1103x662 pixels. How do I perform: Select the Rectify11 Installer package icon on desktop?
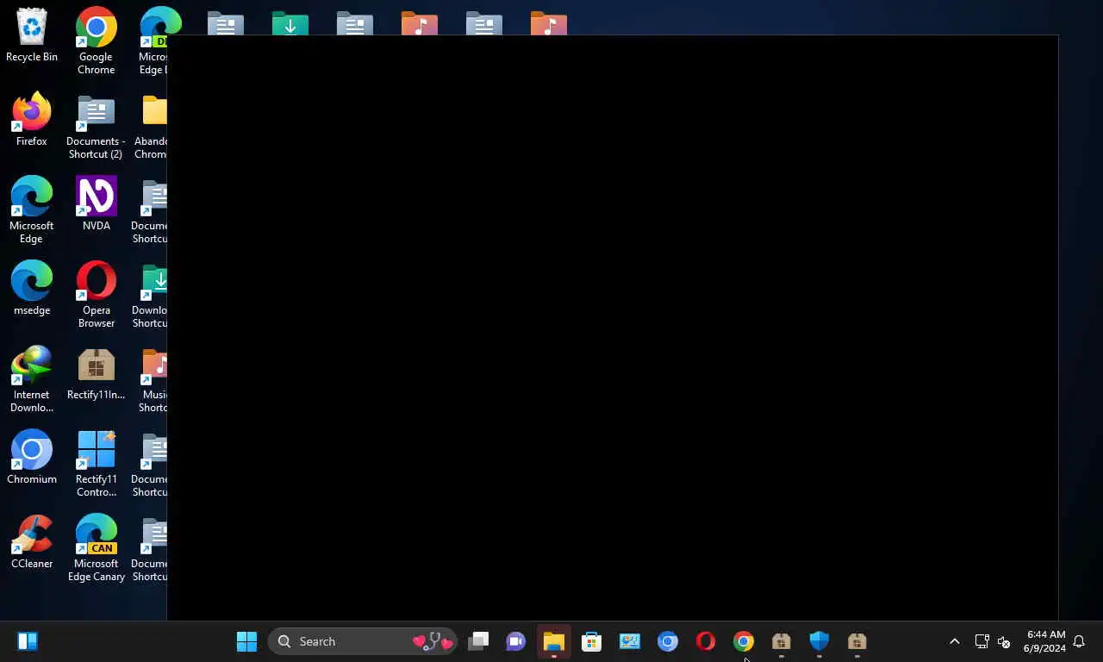(97, 373)
